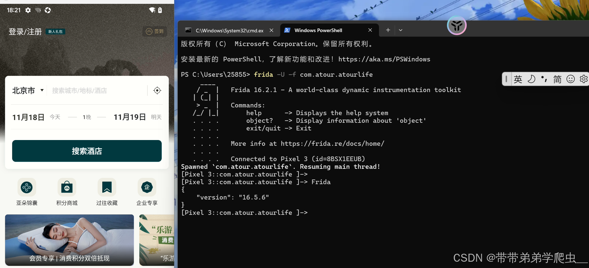Screen dimensions: 589x268
Task: Open the IME emoji panel
Action: [x=571, y=79]
